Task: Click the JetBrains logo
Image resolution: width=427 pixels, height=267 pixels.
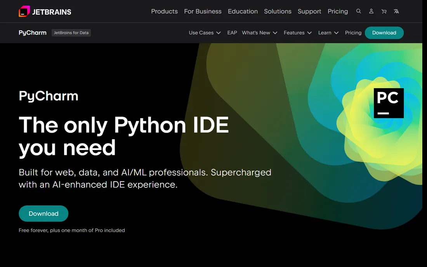Action: tap(45, 11)
